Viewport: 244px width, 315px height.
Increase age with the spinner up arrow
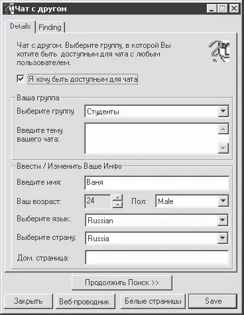[x=117, y=197]
